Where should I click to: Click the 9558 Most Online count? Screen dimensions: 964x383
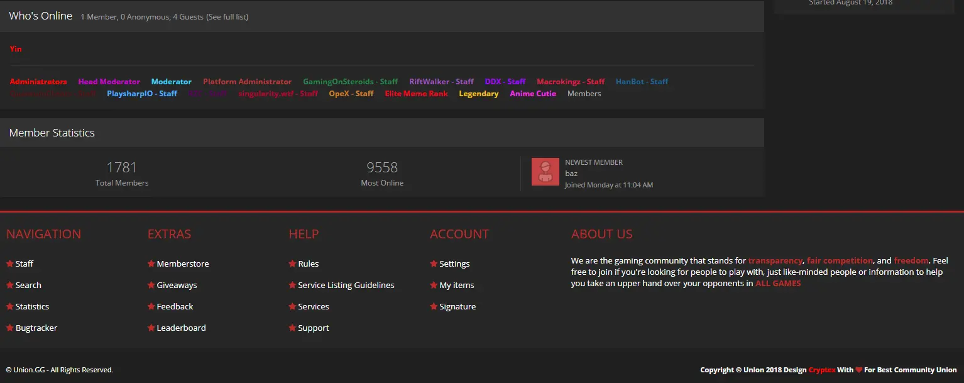point(382,167)
